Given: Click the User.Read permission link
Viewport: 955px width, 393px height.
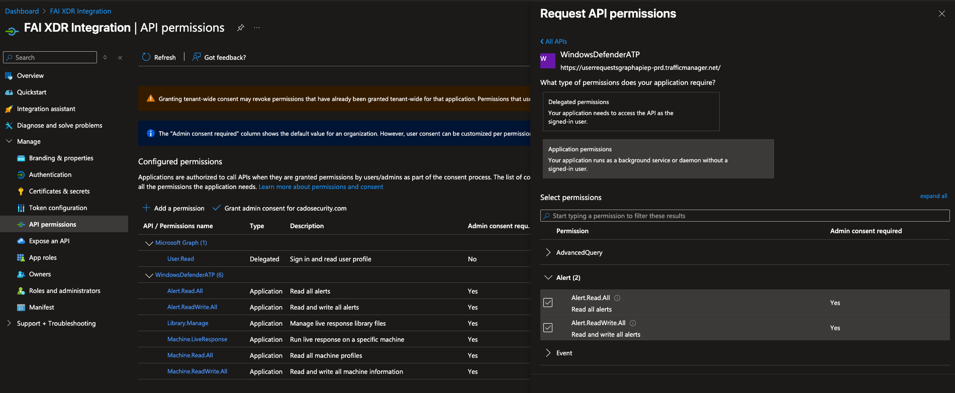Looking at the screenshot, I should (x=180, y=259).
